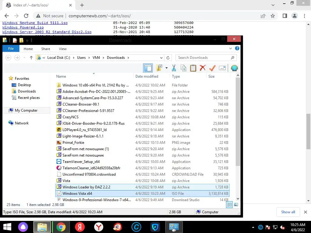
Task: Select Primal_Forkie PNG image
Action: pos(142,143)
